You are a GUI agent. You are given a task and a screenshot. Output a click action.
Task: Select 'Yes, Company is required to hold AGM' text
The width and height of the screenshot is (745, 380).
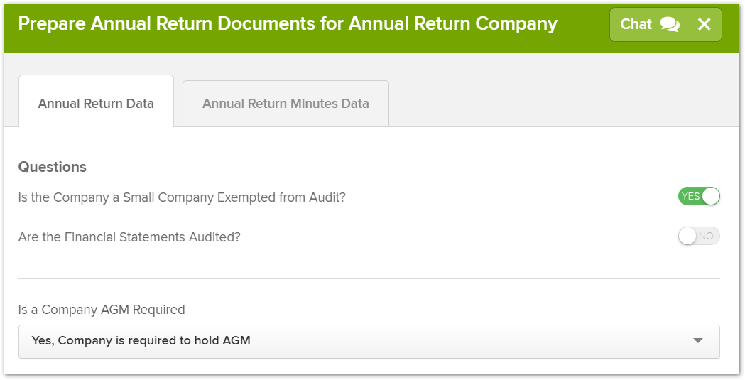pyautogui.click(x=141, y=340)
